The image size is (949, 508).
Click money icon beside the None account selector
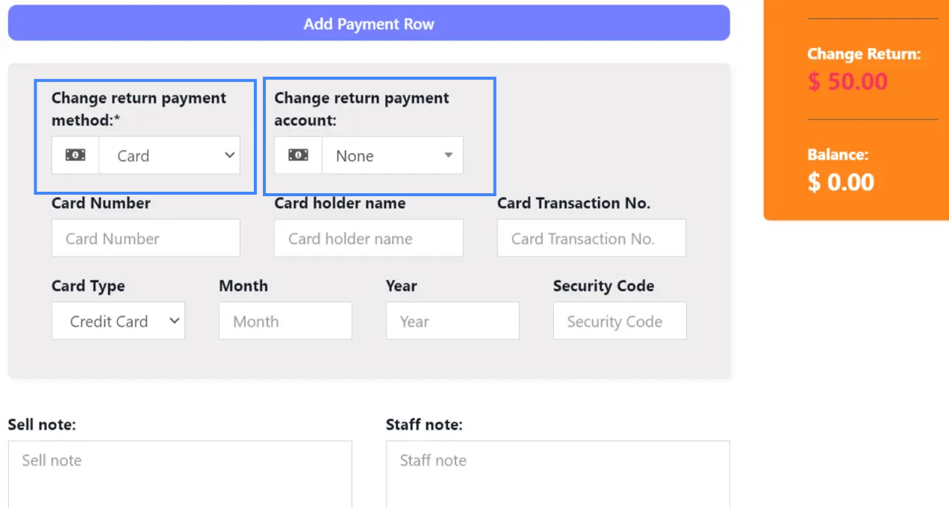(299, 155)
